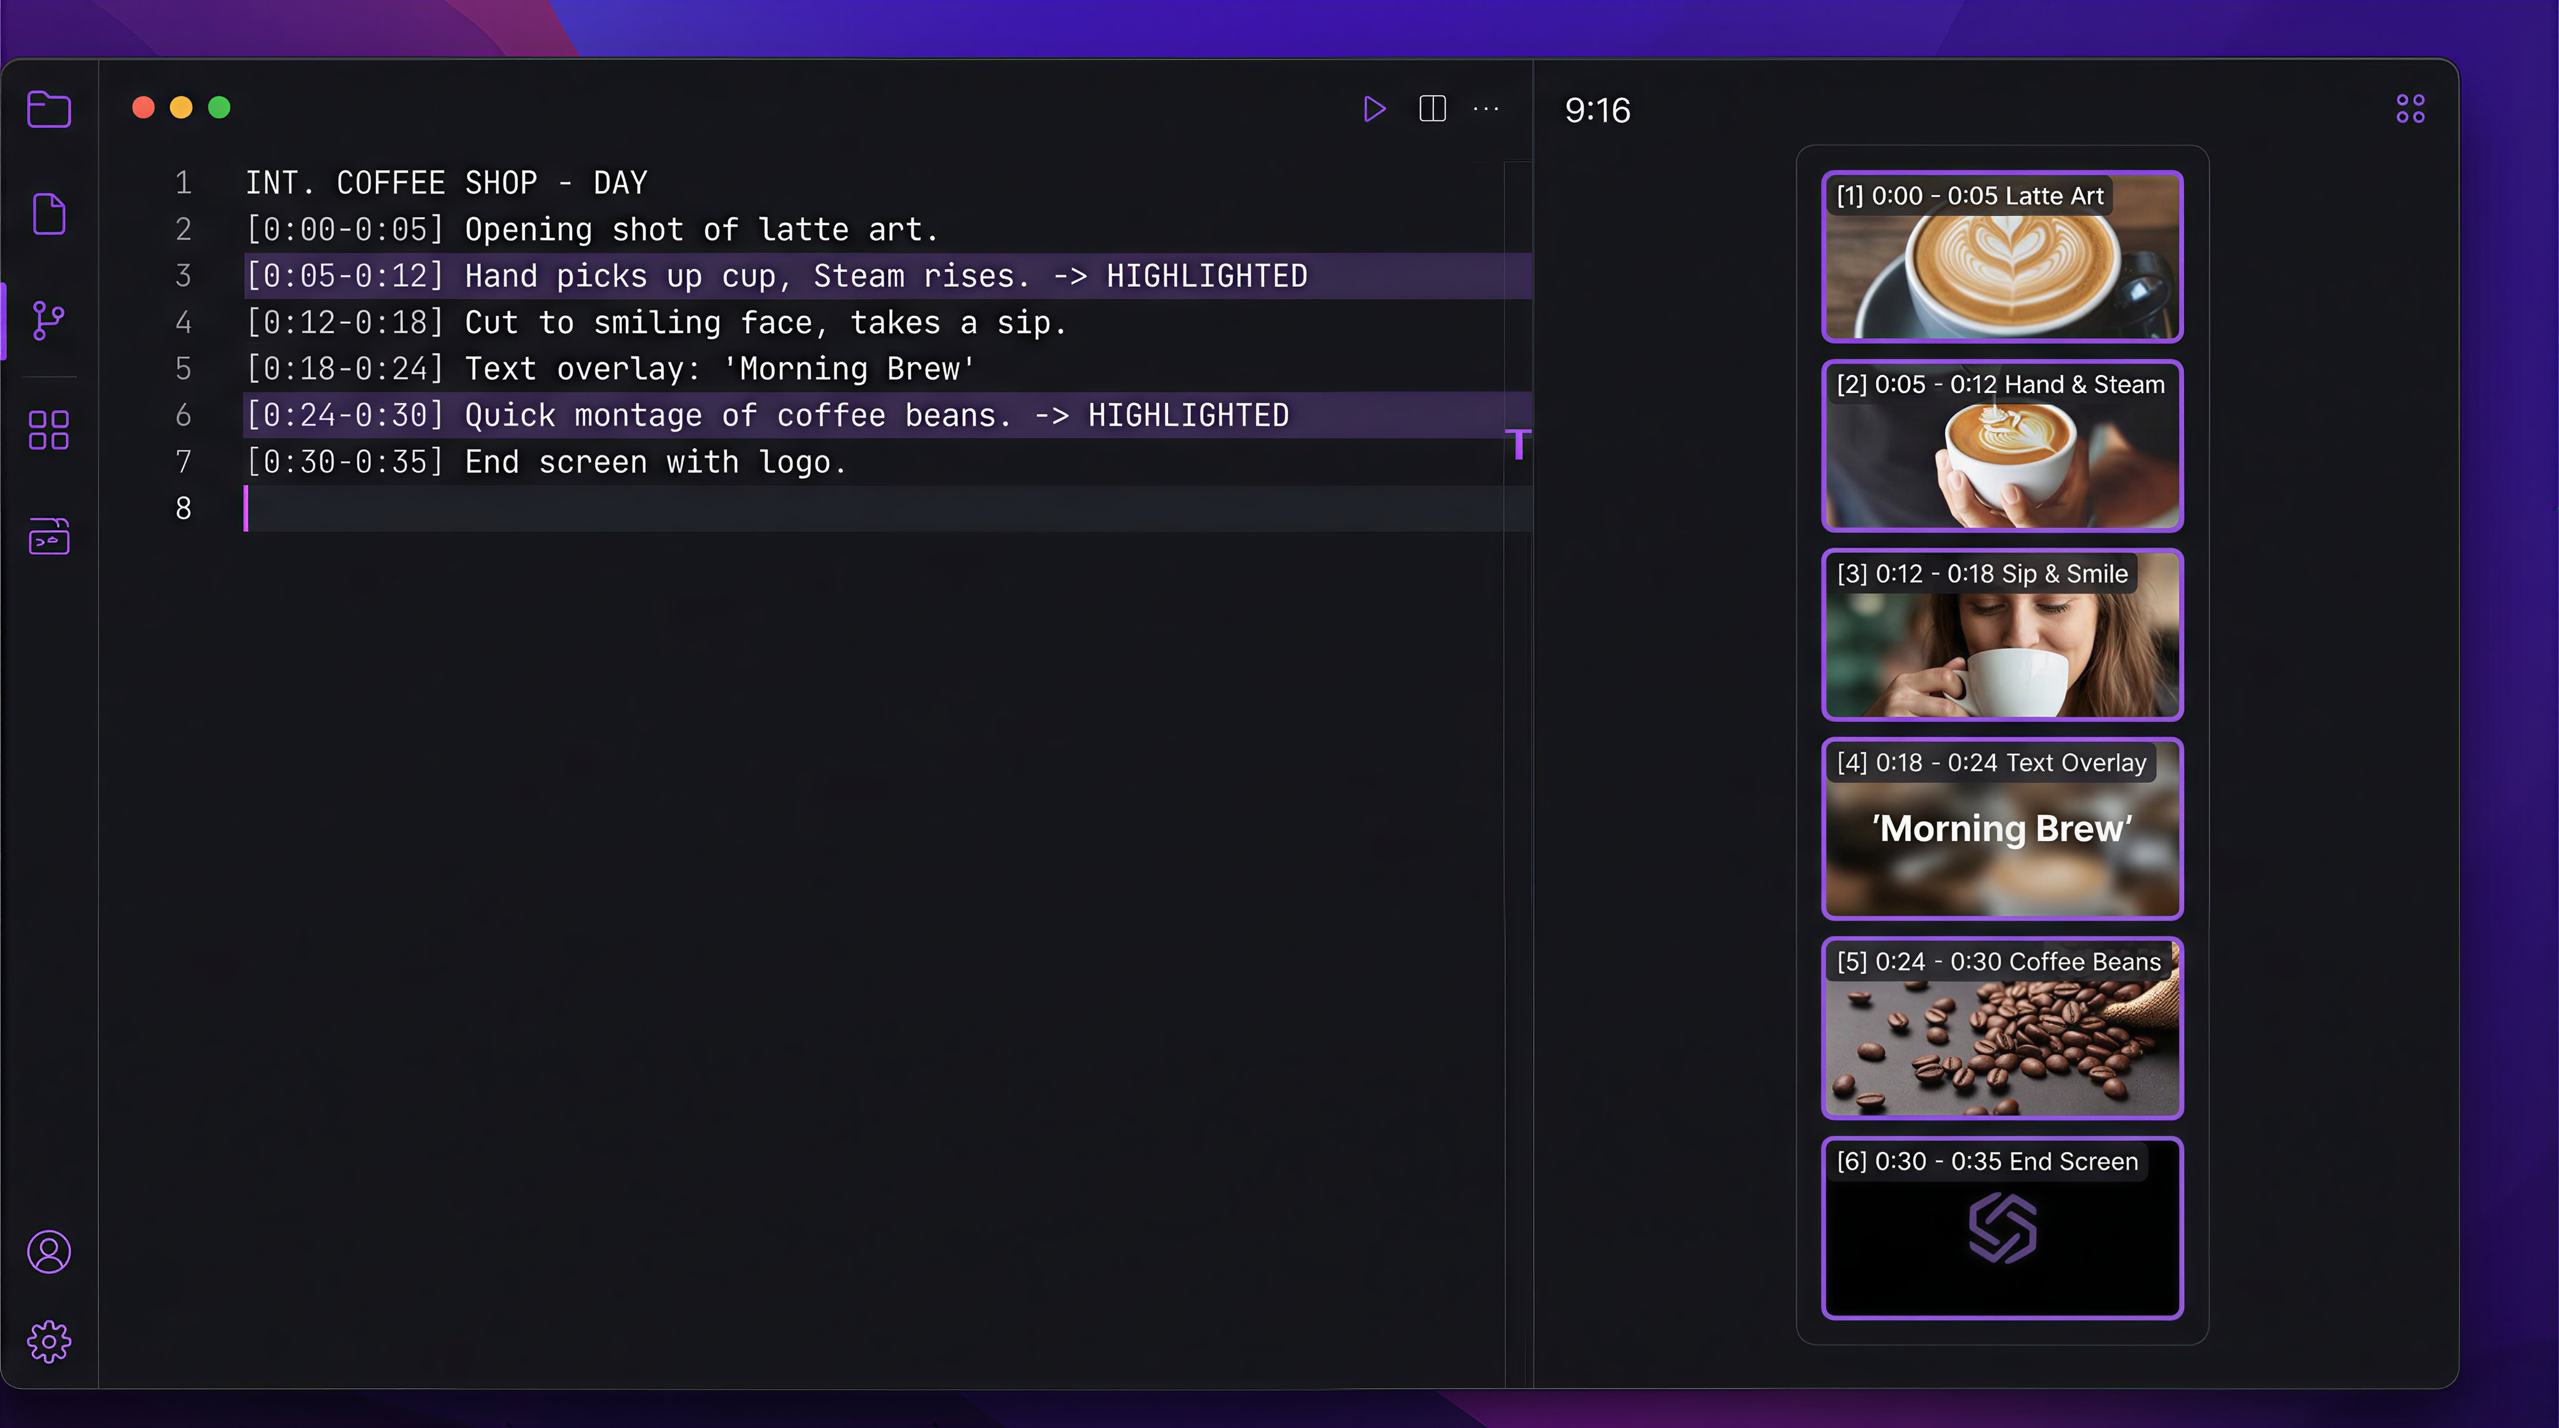This screenshot has width=2559, height=1428.
Task: Toggle the split editor layout icon
Action: pos(1432,108)
